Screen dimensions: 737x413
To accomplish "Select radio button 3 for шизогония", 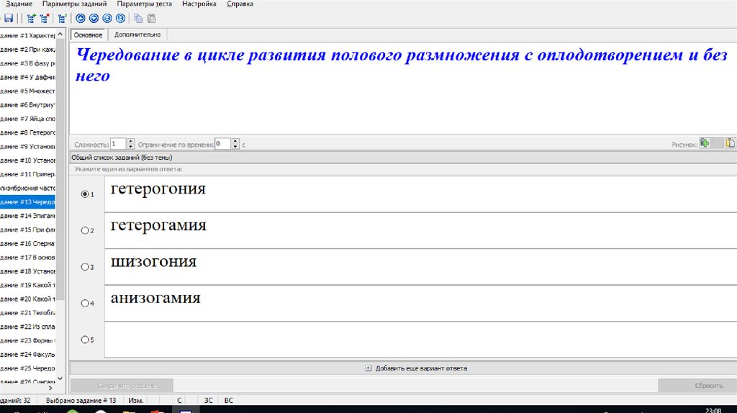I will [x=86, y=267].
